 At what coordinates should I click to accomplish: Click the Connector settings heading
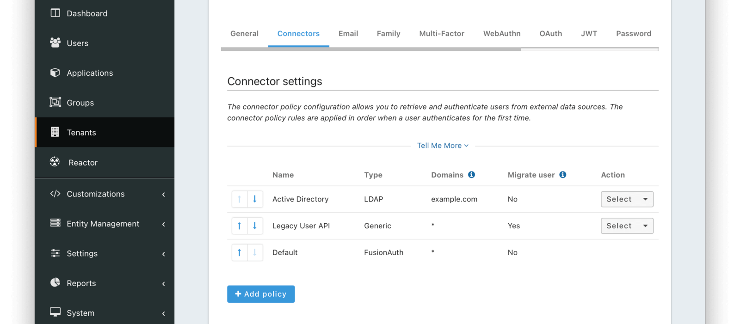pos(275,81)
